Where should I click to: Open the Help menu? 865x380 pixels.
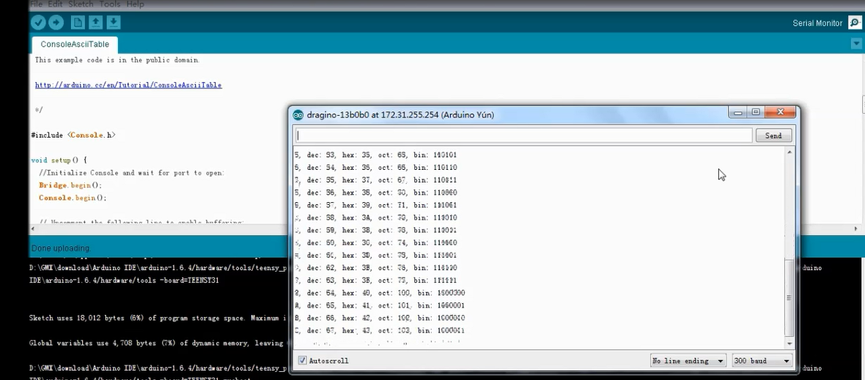pyautogui.click(x=135, y=4)
